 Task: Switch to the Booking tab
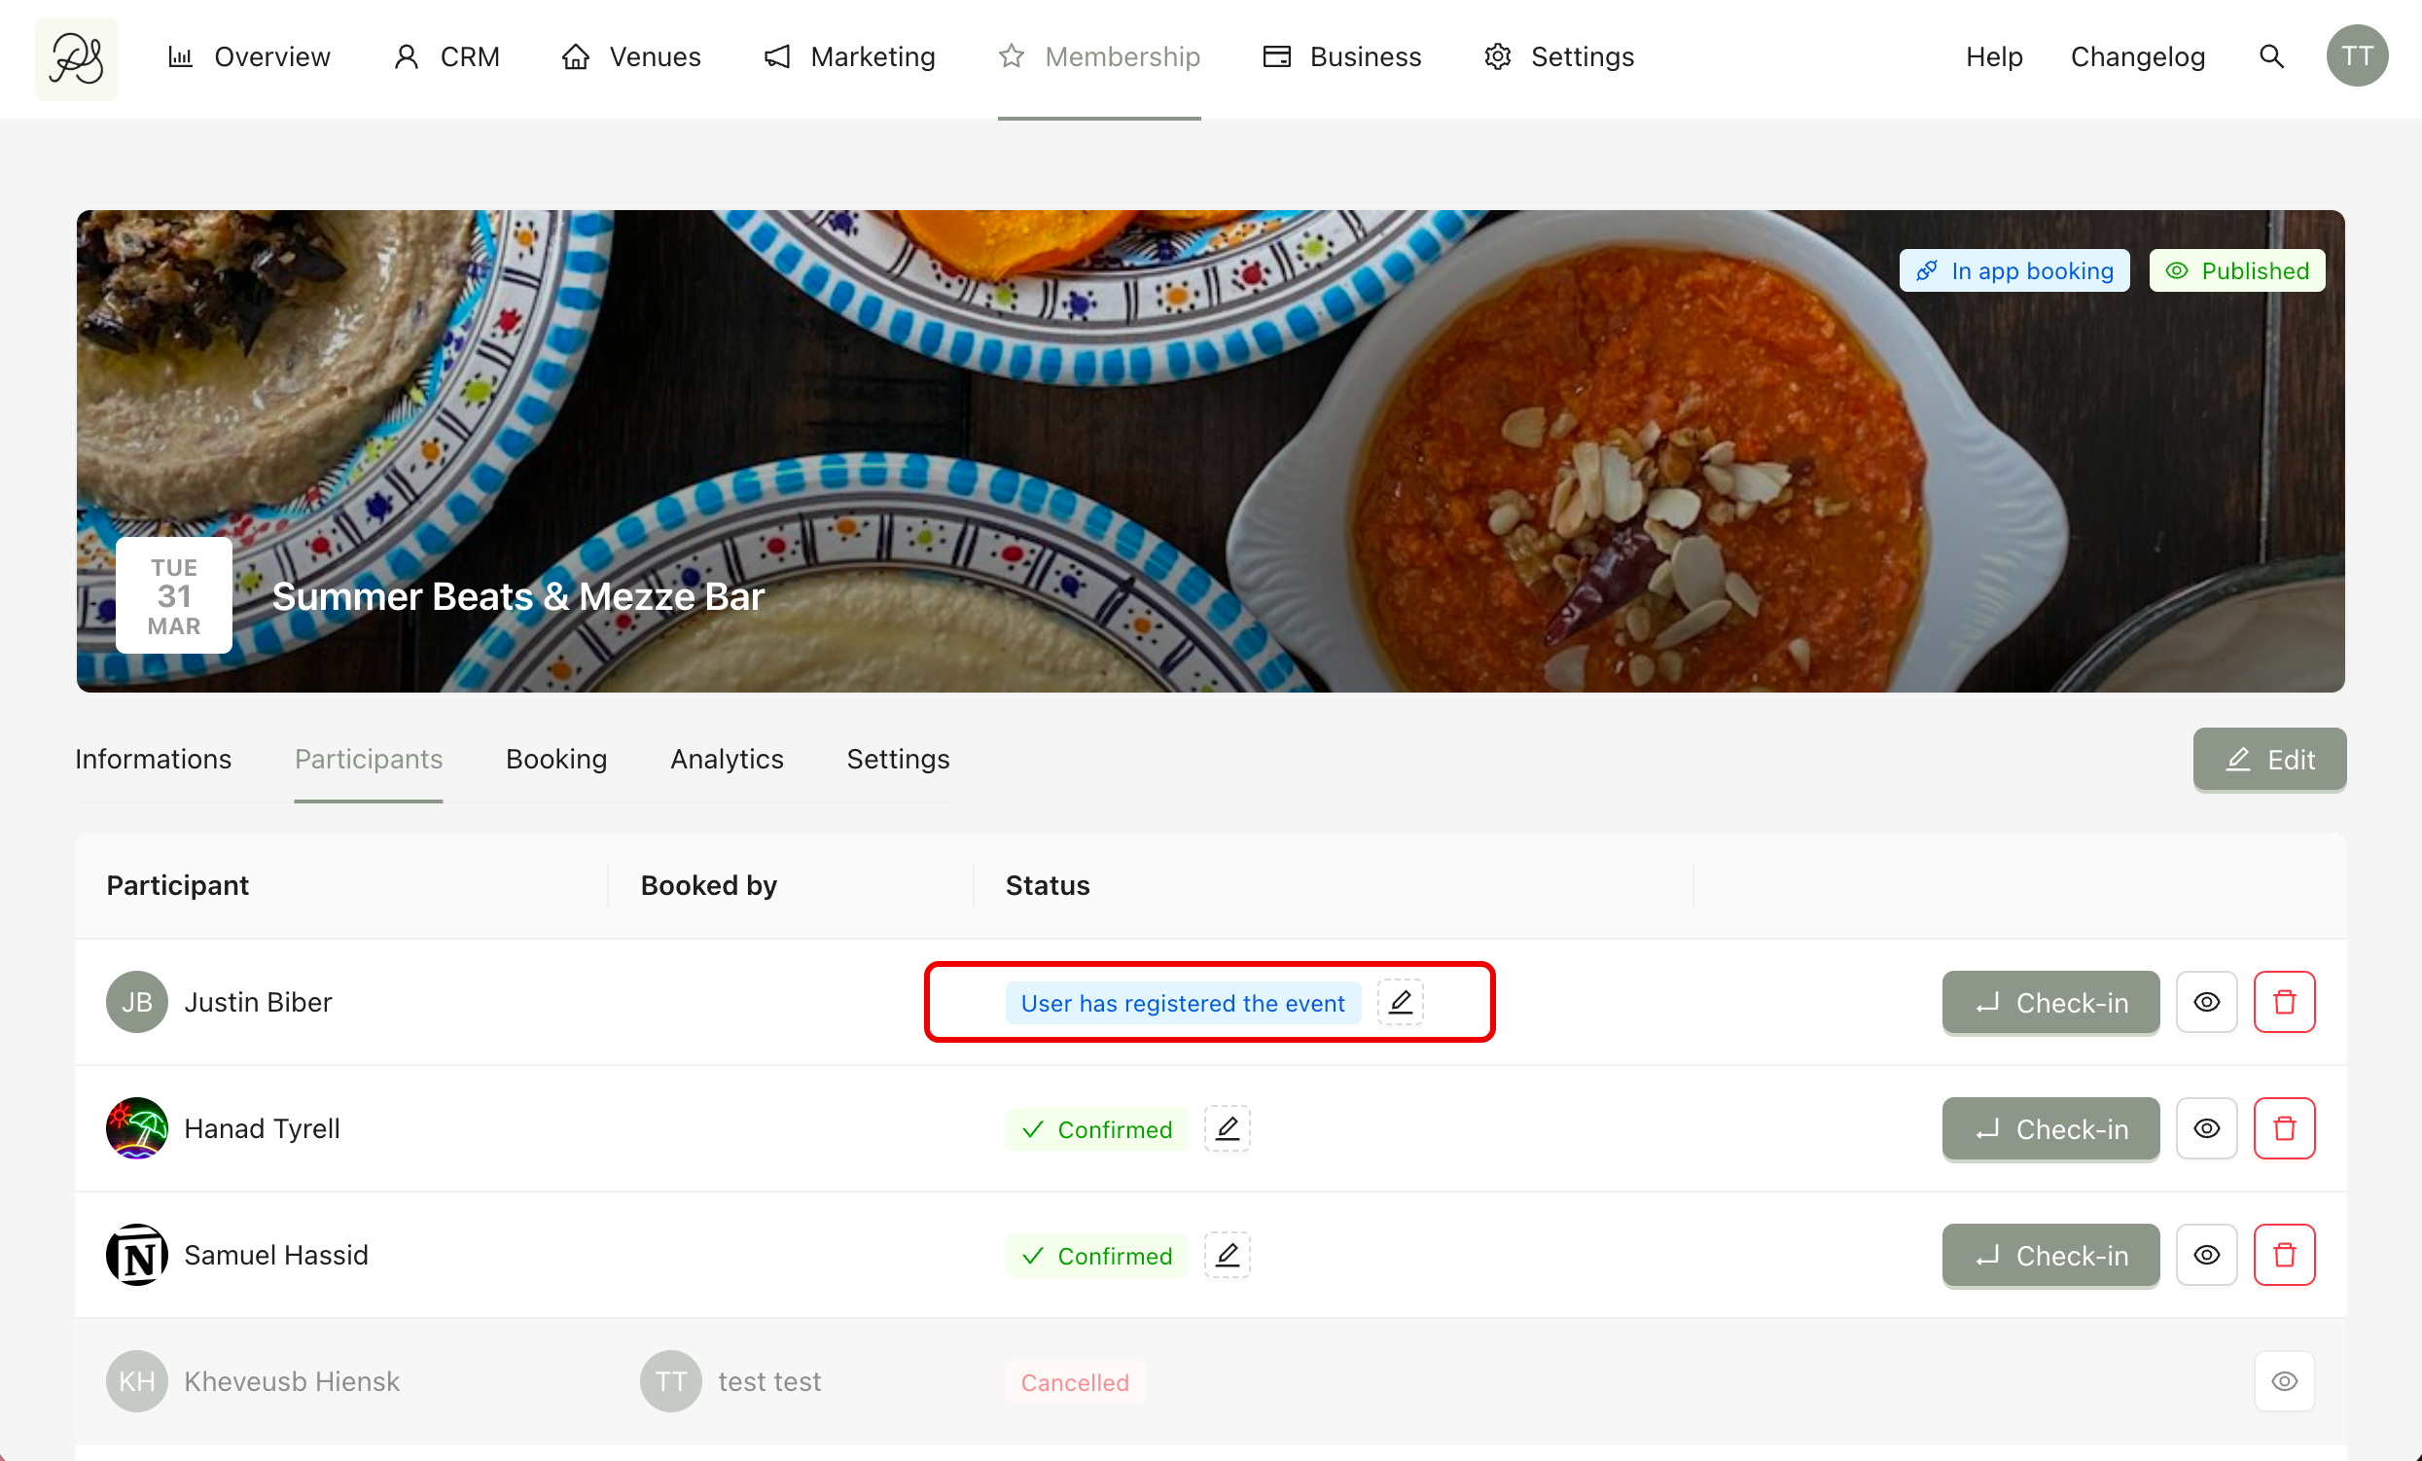click(556, 759)
